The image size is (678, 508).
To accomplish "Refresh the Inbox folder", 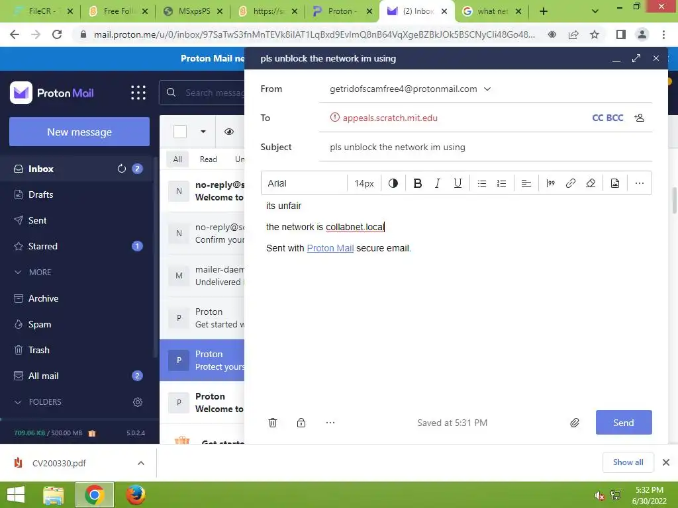I will 122,169.
